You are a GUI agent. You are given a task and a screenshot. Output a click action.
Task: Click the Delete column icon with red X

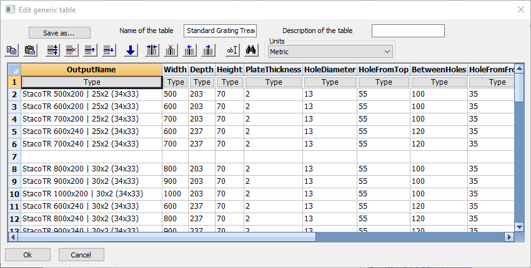click(171, 50)
